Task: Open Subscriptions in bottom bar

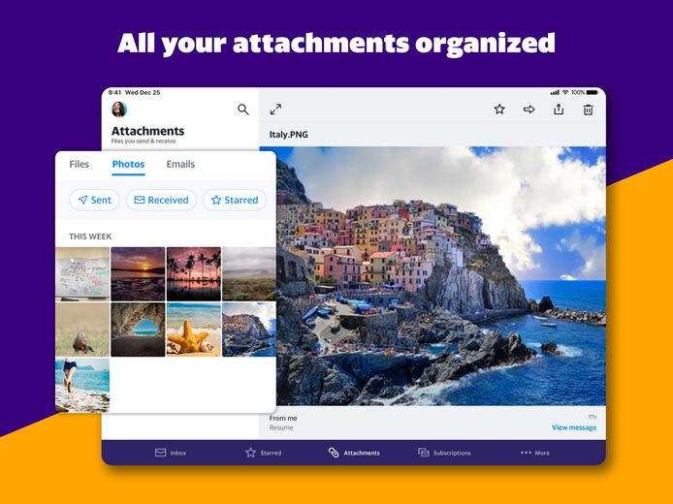Action: click(x=444, y=453)
